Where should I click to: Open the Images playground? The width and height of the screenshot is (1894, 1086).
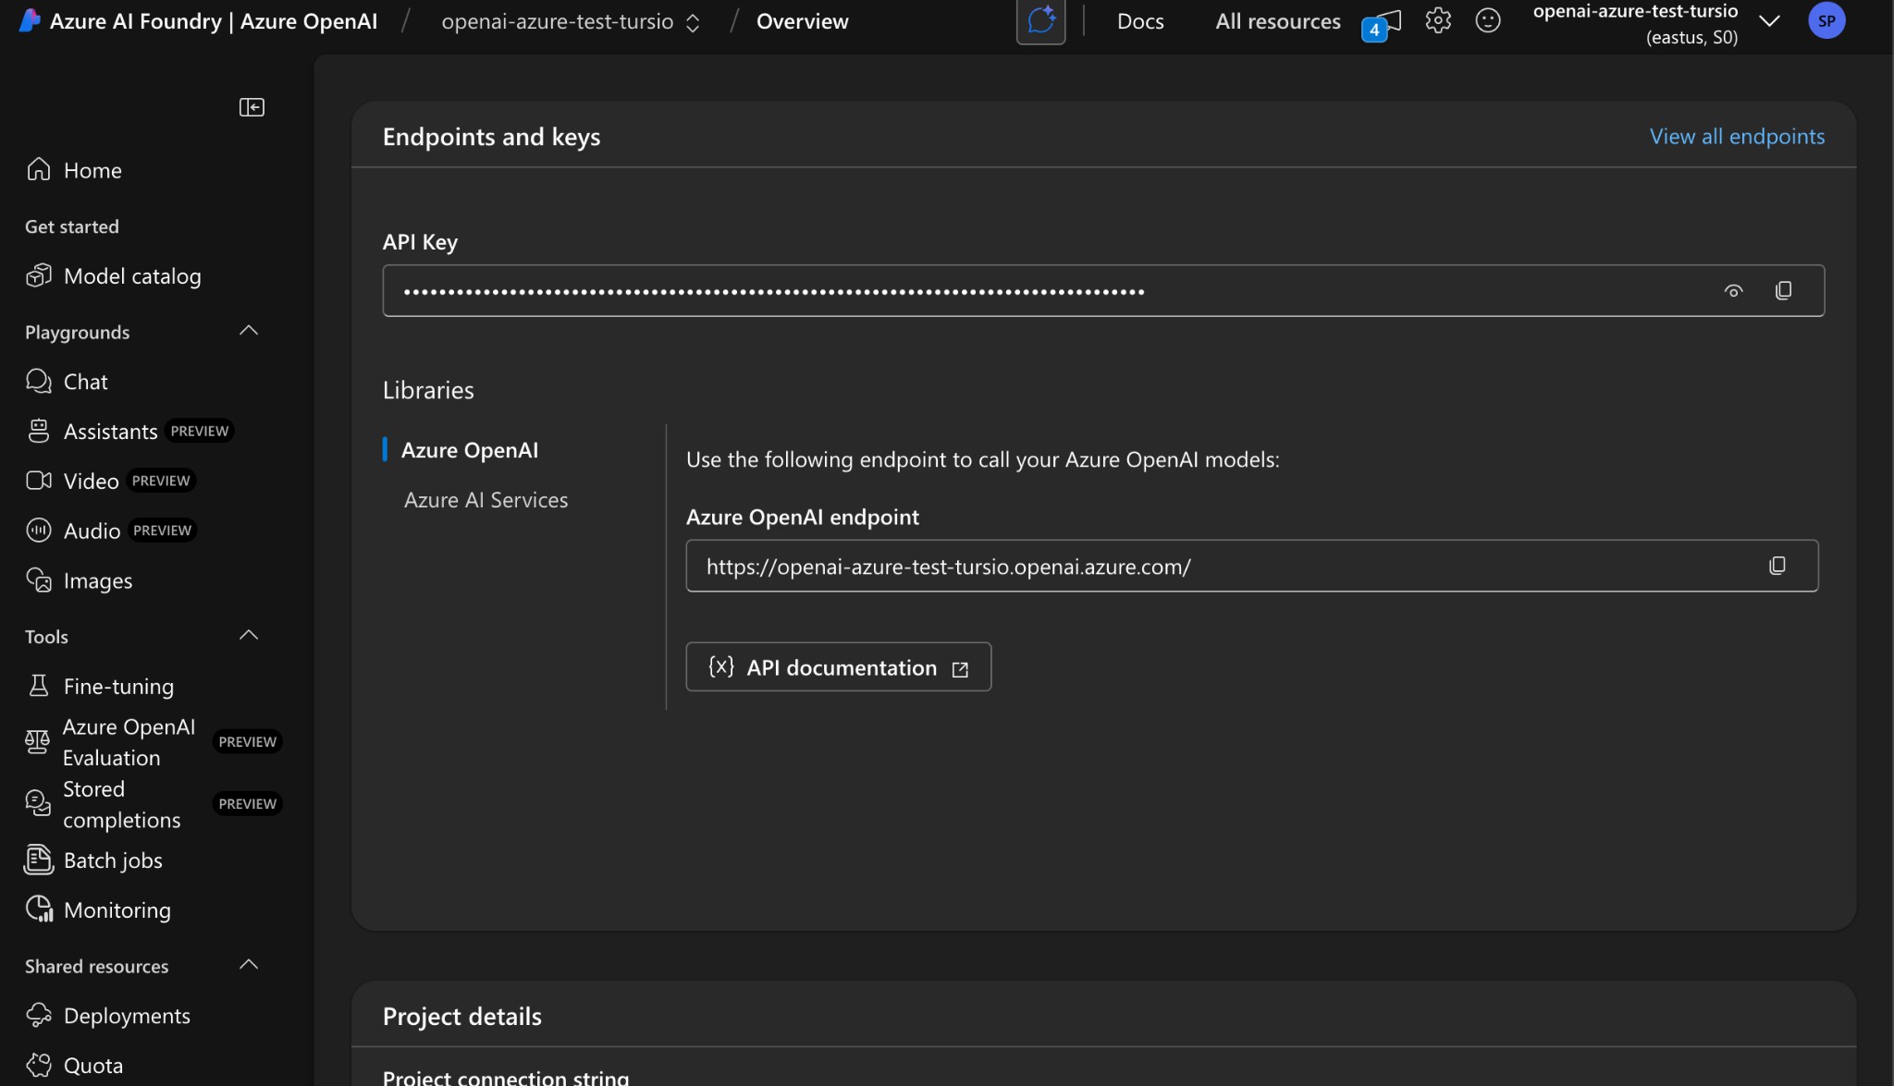(97, 580)
